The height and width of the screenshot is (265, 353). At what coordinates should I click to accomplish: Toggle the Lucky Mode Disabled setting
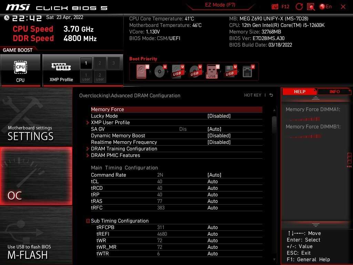pyautogui.click(x=219, y=116)
